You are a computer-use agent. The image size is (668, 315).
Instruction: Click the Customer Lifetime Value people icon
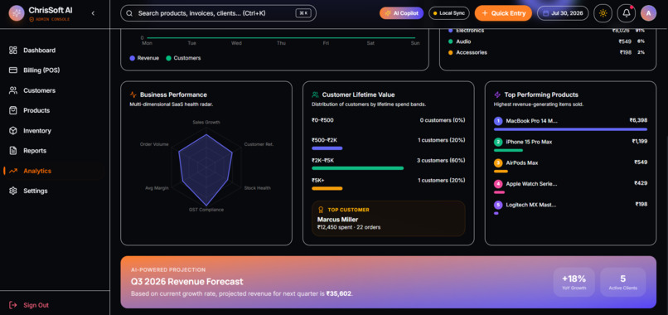click(315, 94)
